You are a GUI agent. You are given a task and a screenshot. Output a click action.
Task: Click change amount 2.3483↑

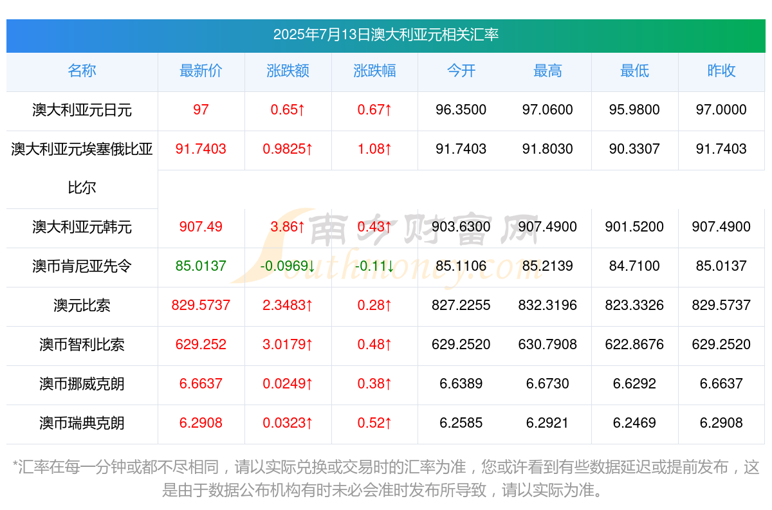click(288, 305)
